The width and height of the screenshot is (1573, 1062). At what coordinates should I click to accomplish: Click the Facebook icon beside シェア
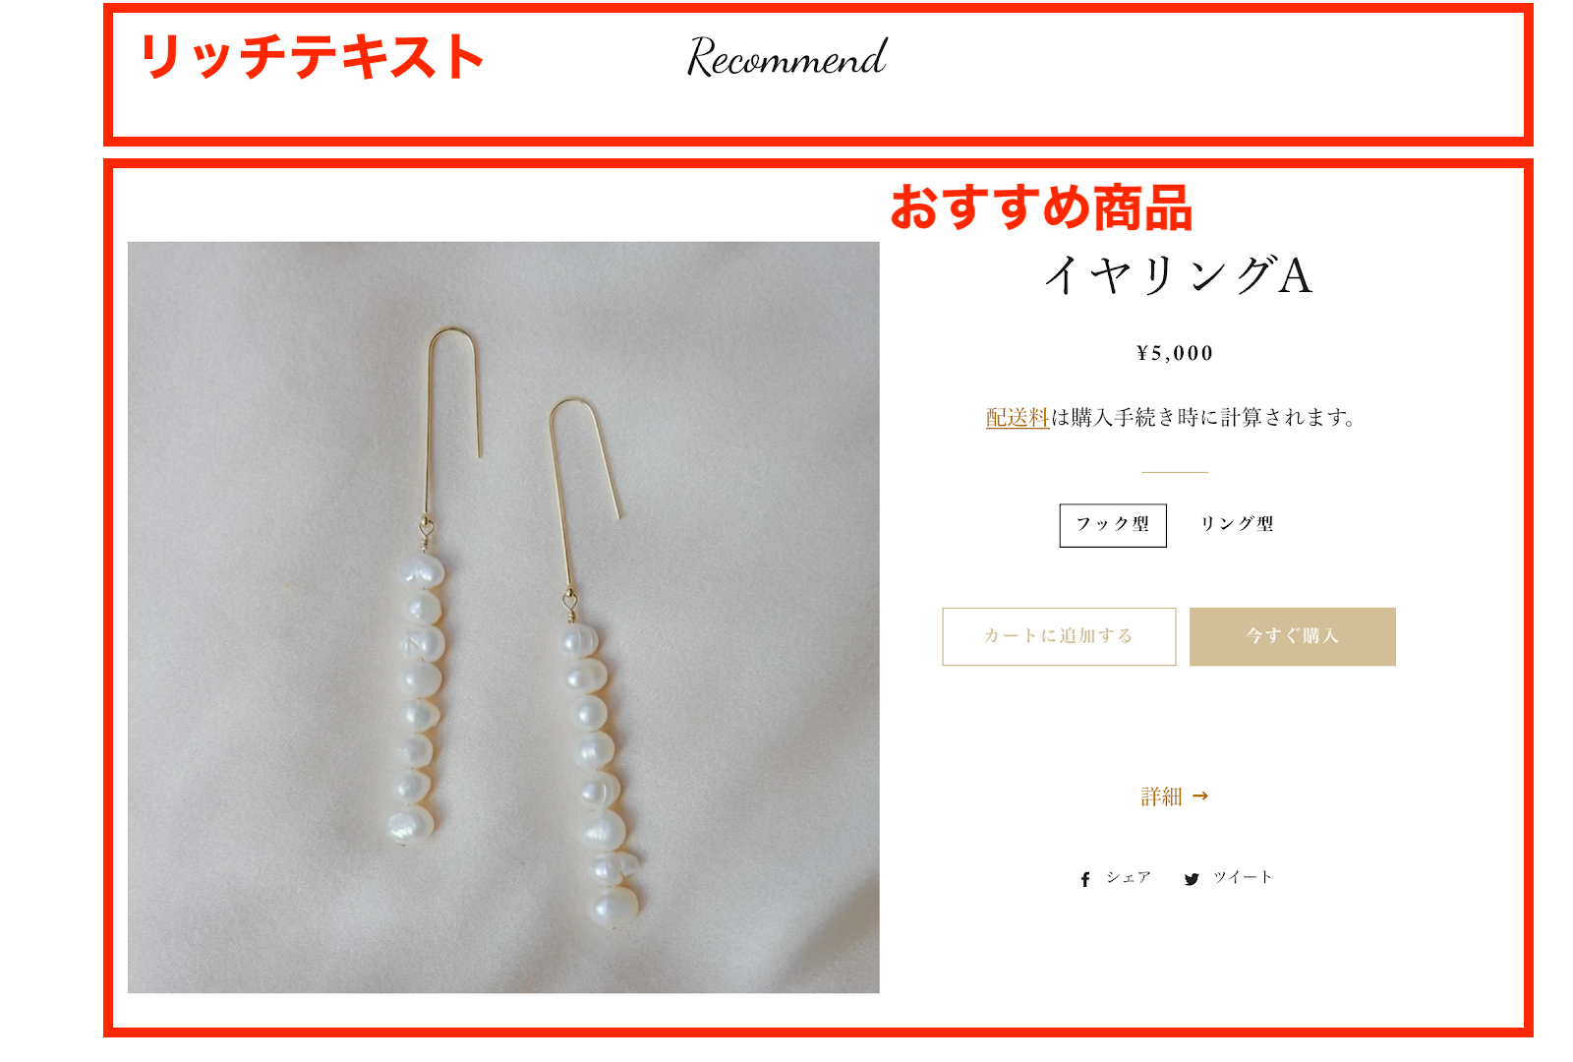coord(1085,879)
